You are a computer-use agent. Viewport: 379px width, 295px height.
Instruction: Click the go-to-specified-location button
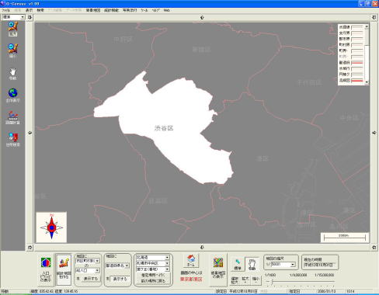tap(153, 275)
